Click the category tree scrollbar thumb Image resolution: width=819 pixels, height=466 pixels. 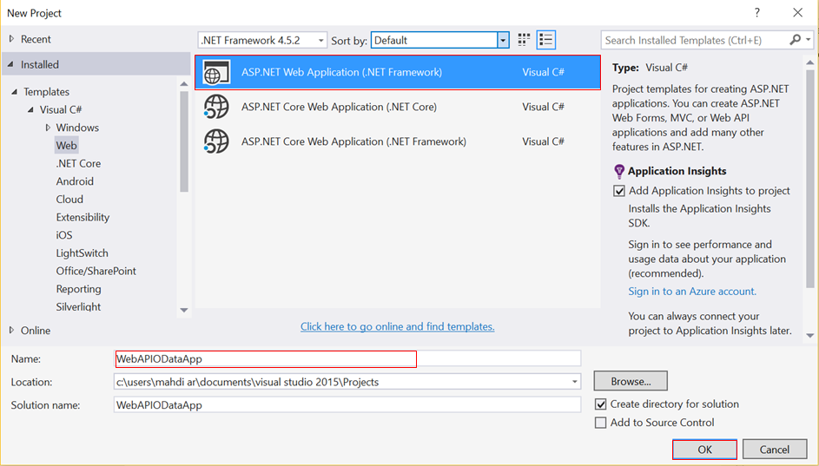pyautogui.click(x=184, y=141)
